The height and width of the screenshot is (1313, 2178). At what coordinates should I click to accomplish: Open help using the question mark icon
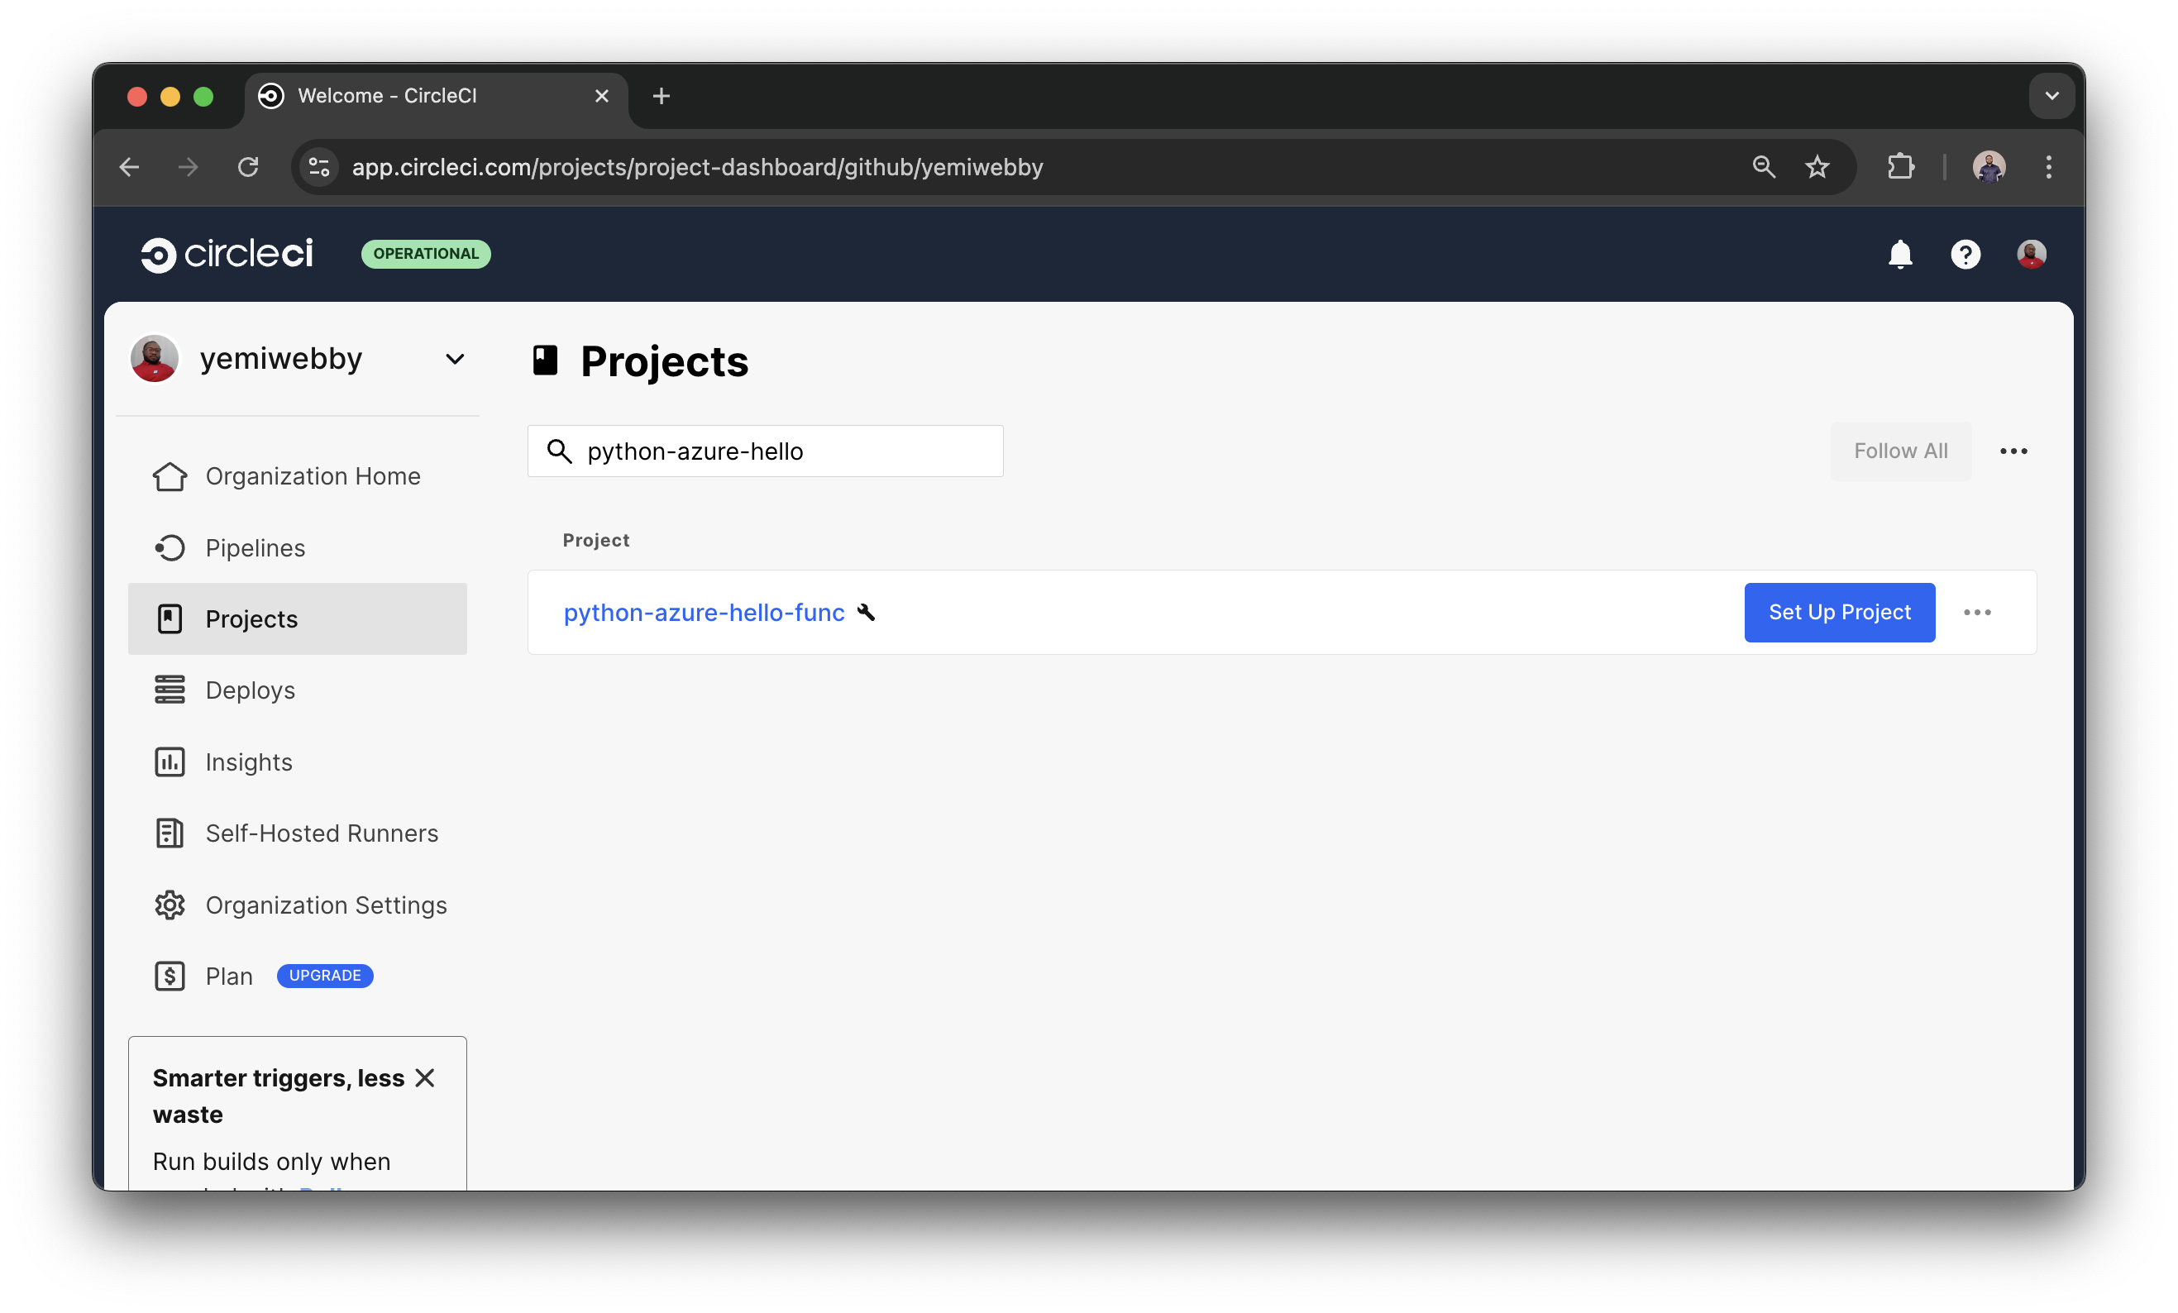tap(1965, 255)
